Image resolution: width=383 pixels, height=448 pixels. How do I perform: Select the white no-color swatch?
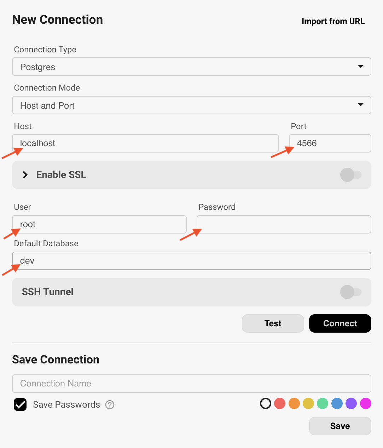click(266, 403)
